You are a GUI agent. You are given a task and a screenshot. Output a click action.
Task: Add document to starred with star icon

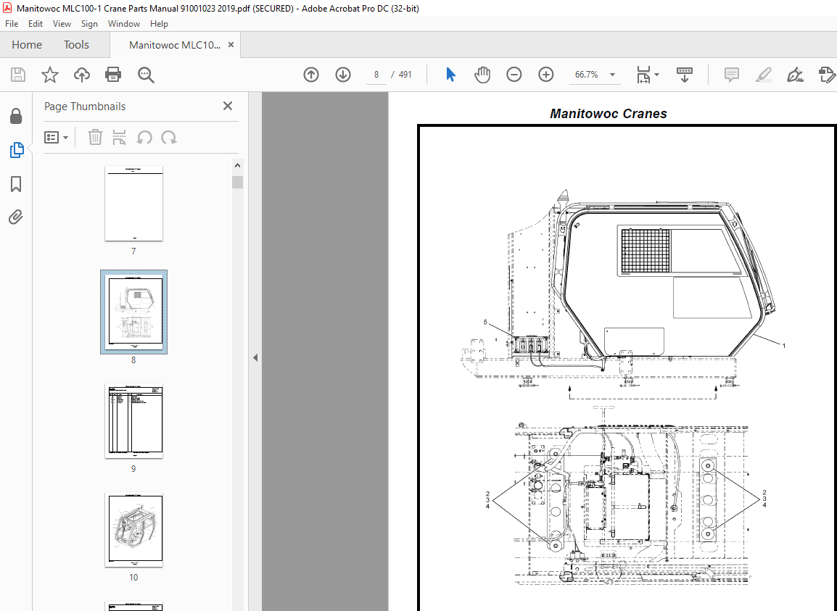point(49,75)
